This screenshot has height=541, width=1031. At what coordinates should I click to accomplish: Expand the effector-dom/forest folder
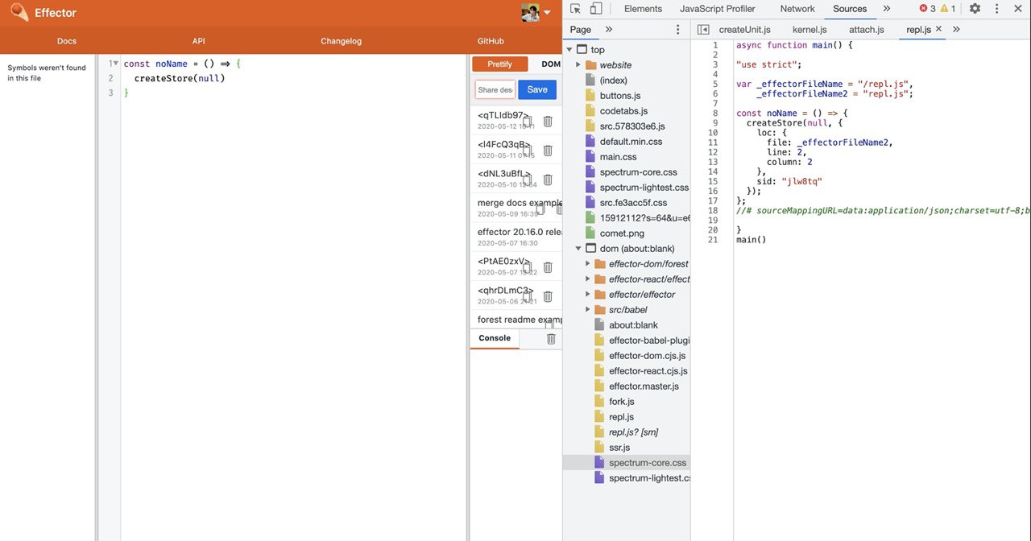(588, 264)
